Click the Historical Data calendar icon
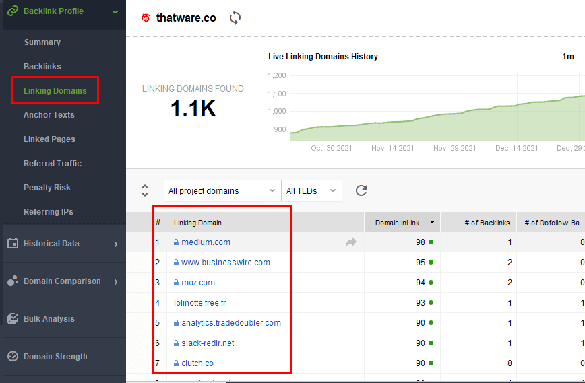Image resolution: width=585 pixels, height=383 pixels. click(13, 243)
